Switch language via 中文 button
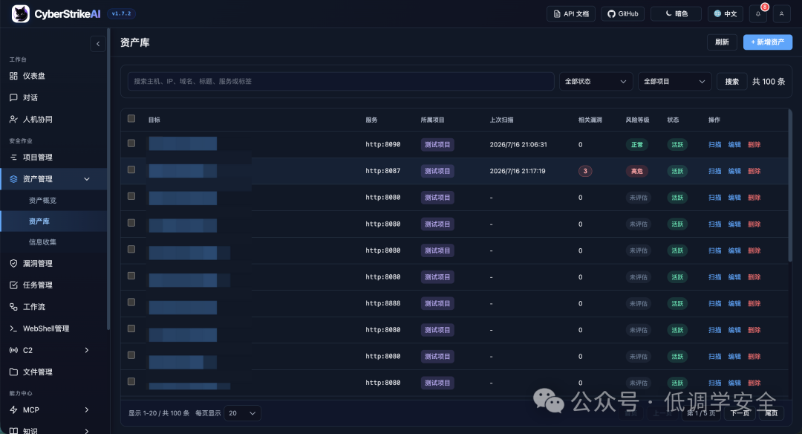This screenshot has height=434, width=802. 726,14
